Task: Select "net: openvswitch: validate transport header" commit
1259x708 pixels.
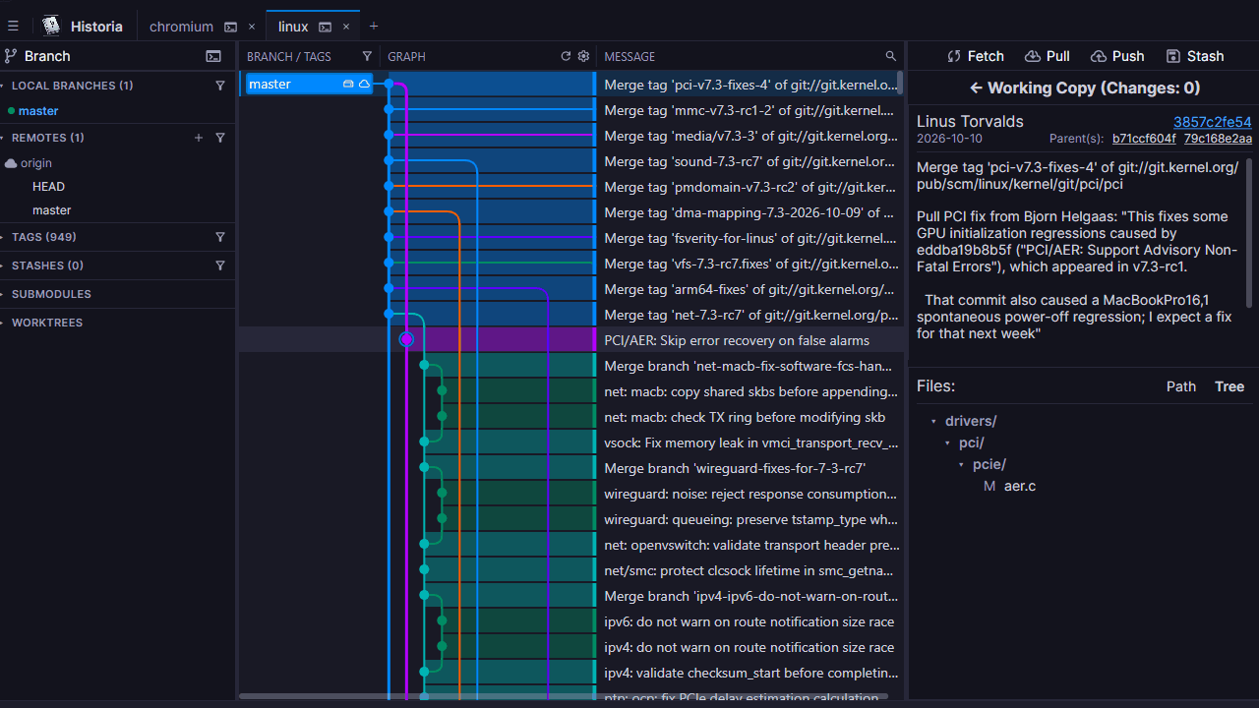Action: (750, 545)
